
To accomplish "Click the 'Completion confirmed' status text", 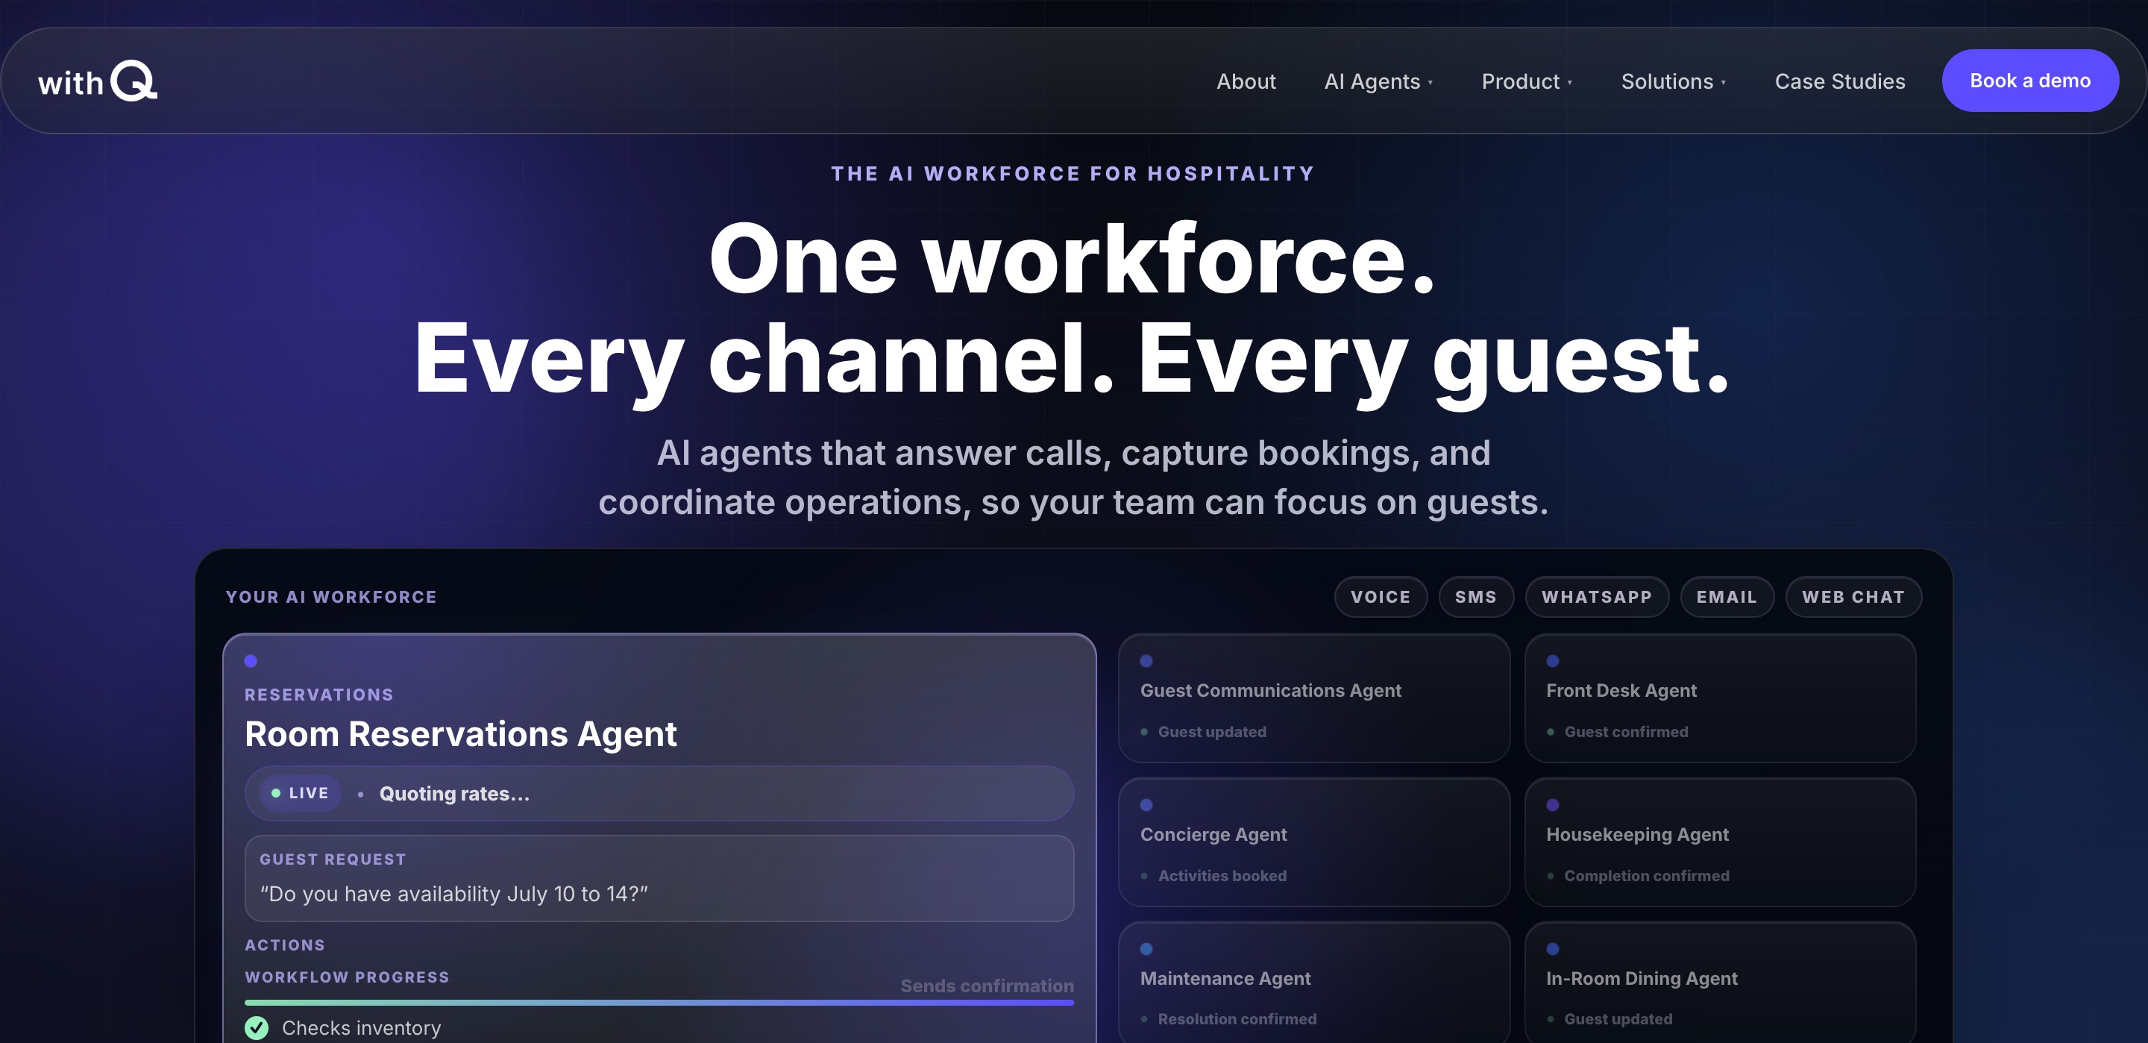I will point(1647,876).
